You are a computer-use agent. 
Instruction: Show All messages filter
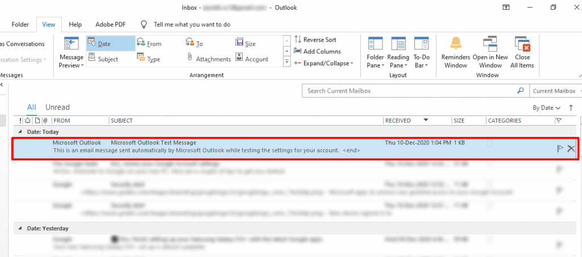[x=32, y=107]
